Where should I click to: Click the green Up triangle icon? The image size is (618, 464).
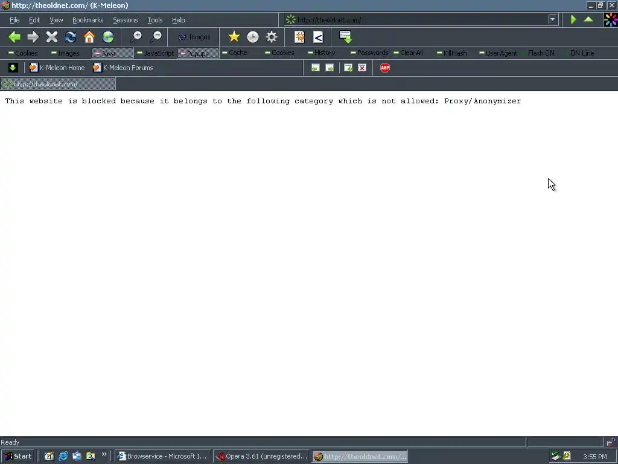coord(588,19)
